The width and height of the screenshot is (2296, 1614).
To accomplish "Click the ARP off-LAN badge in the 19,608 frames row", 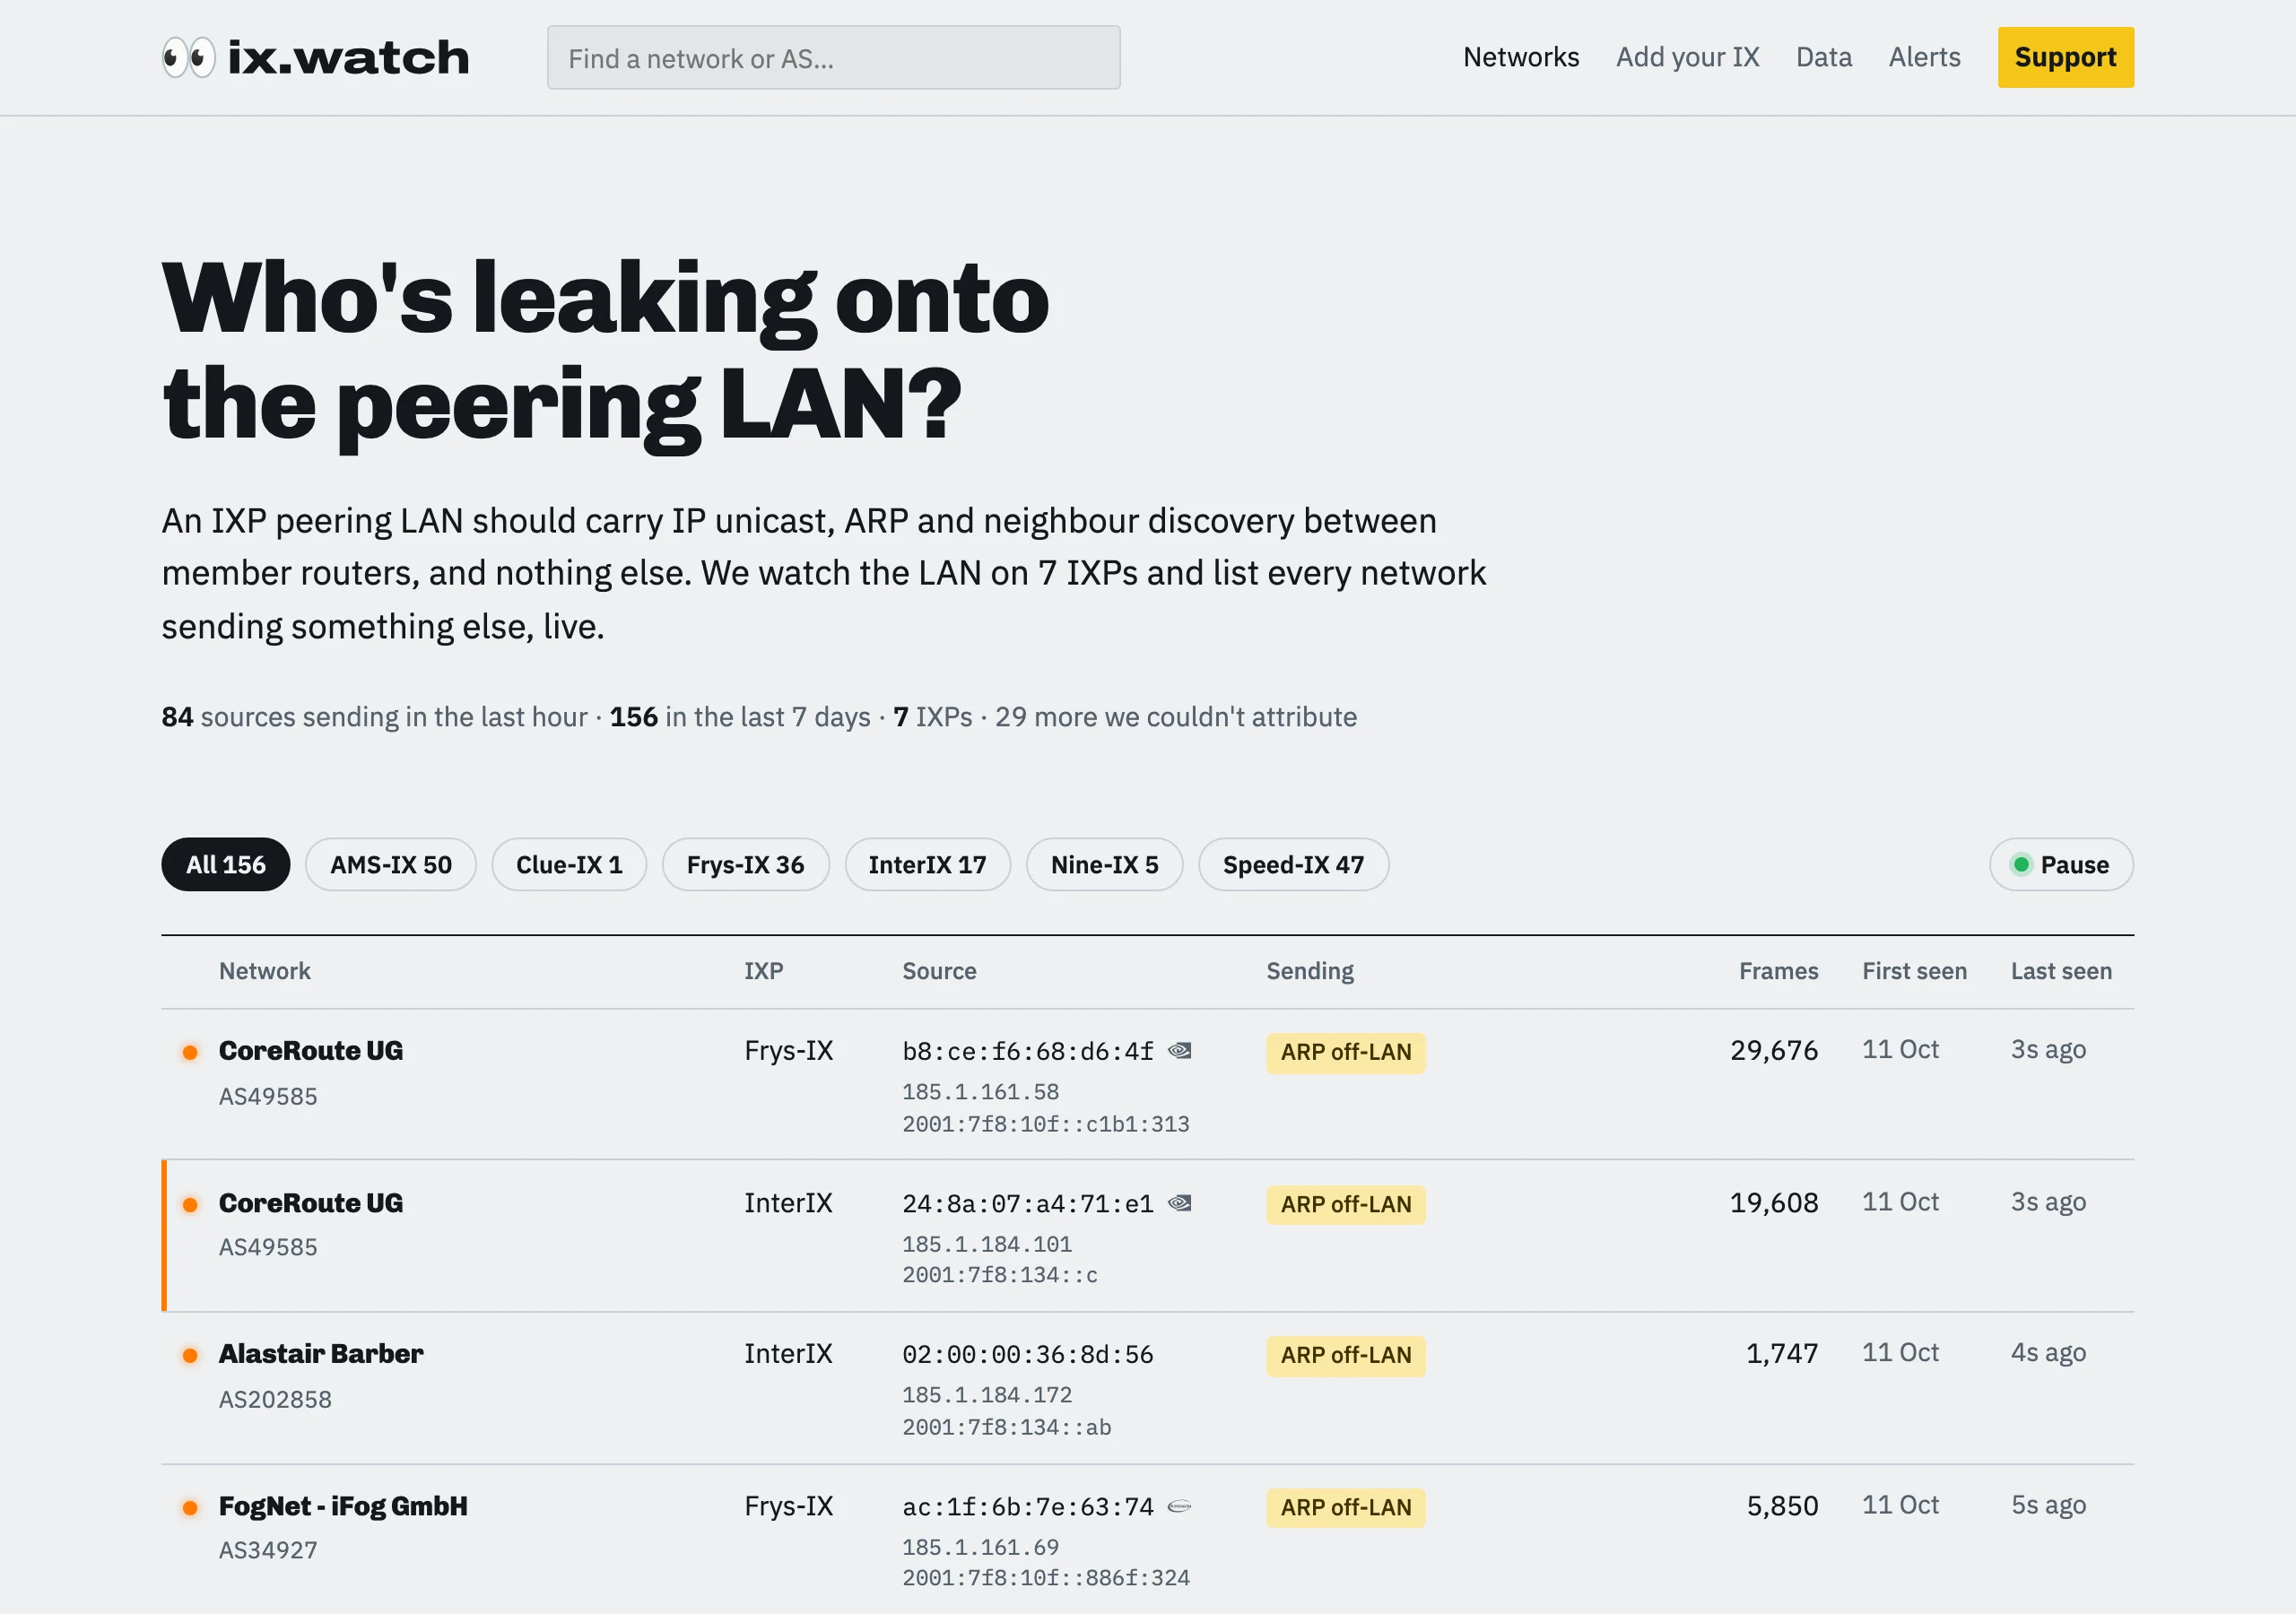I will click(x=1345, y=1205).
